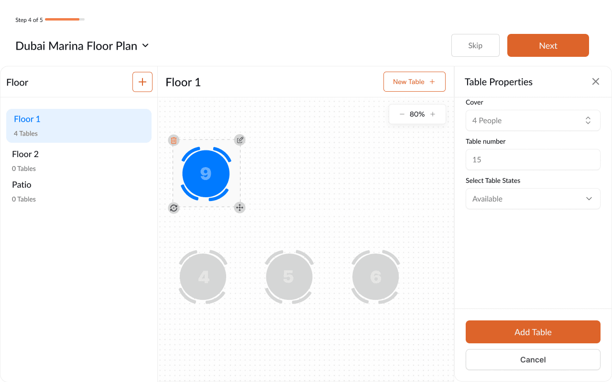
Task: Add a new floor with the plus icon
Action: click(x=142, y=82)
